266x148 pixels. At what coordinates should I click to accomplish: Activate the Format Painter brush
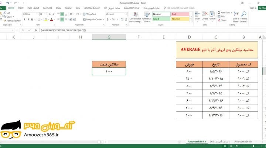coord(5,21)
